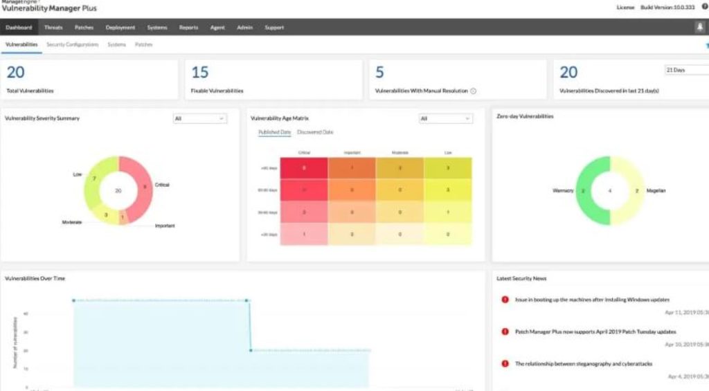This screenshot has width=709, height=391.
Task: Open Patch Tuesday updates news item
Action: coord(595,331)
